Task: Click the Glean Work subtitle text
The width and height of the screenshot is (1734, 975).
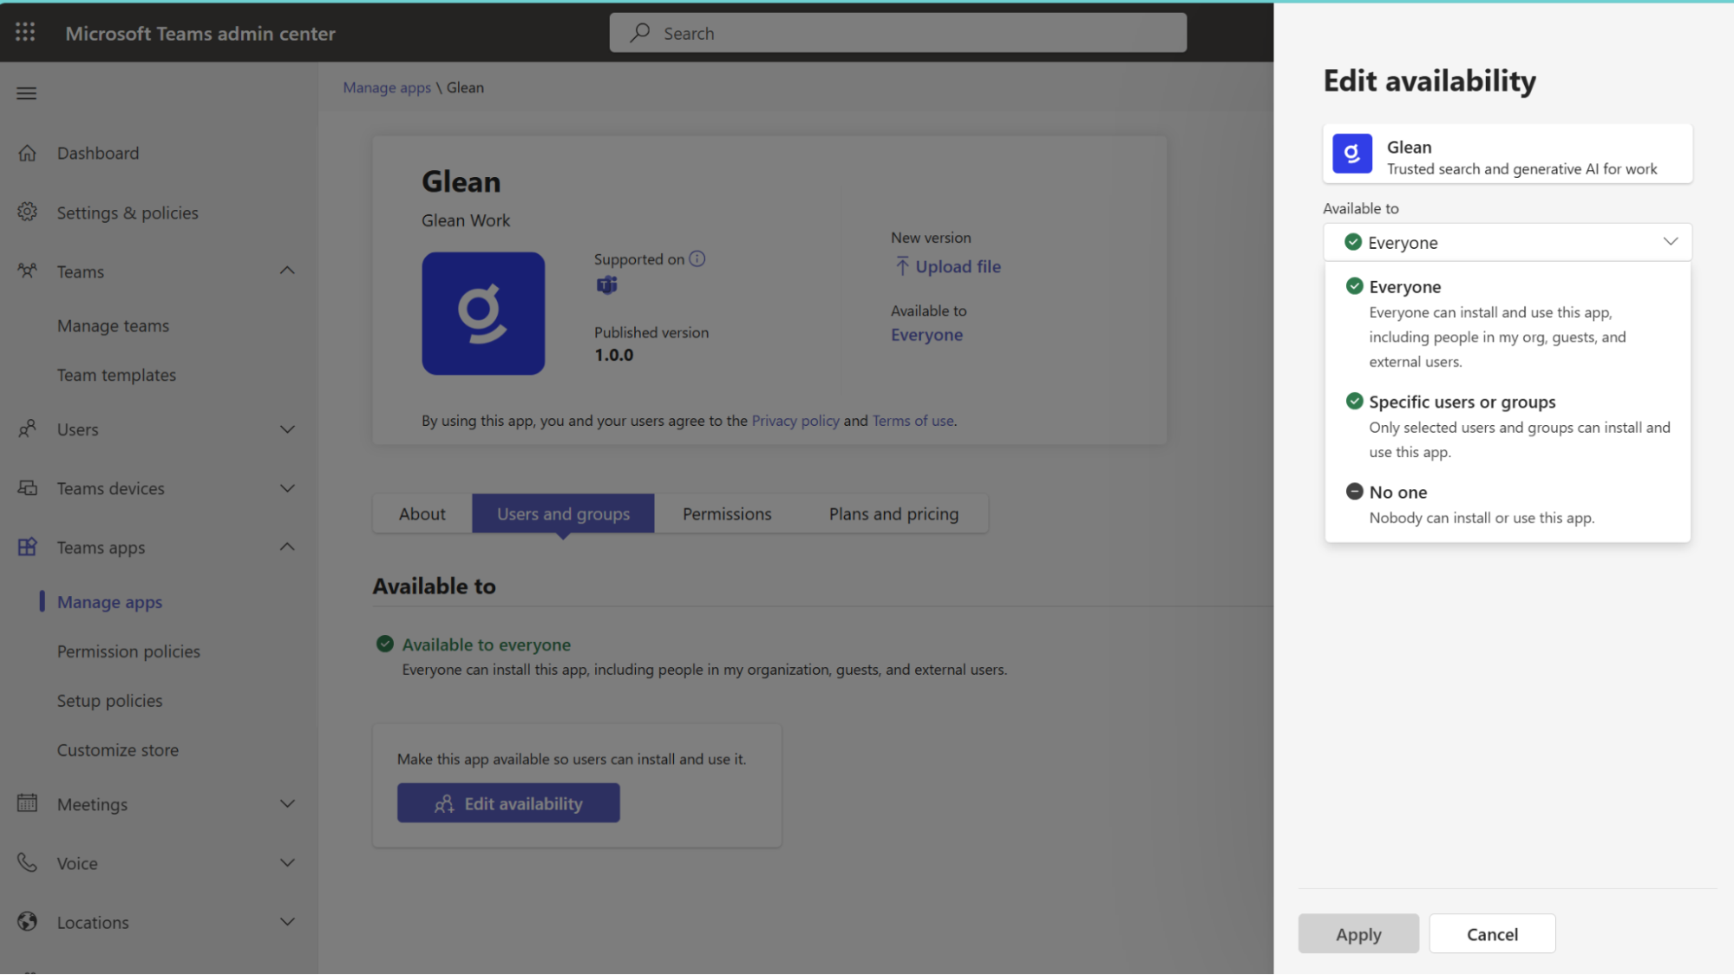Action: tap(466, 220)
